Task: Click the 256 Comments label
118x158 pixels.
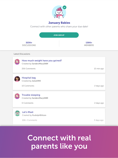Action: click(29, 69)
